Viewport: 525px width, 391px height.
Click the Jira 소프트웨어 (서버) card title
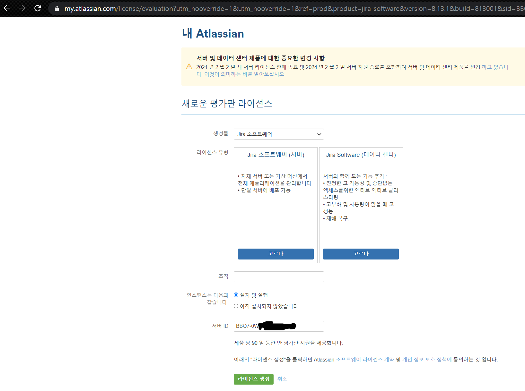tap(276, 155)
